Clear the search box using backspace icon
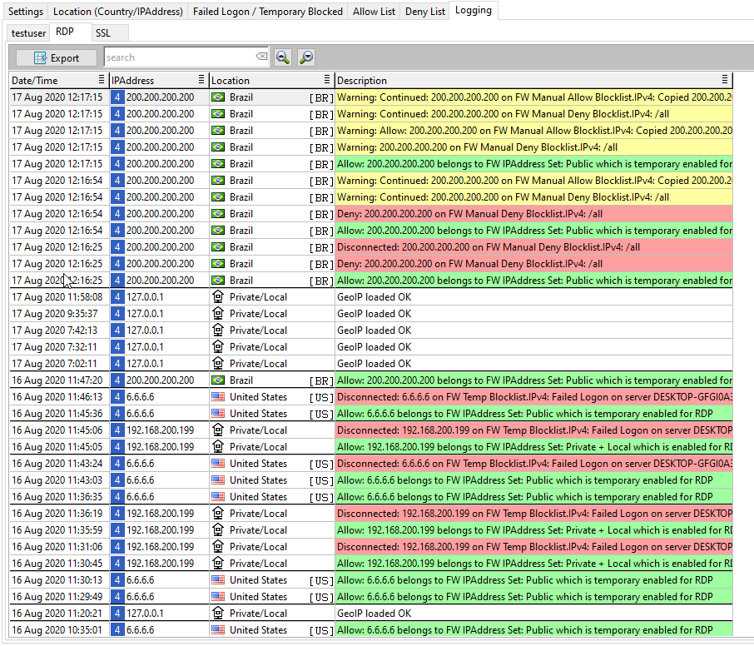 click(x=261, y=57)
